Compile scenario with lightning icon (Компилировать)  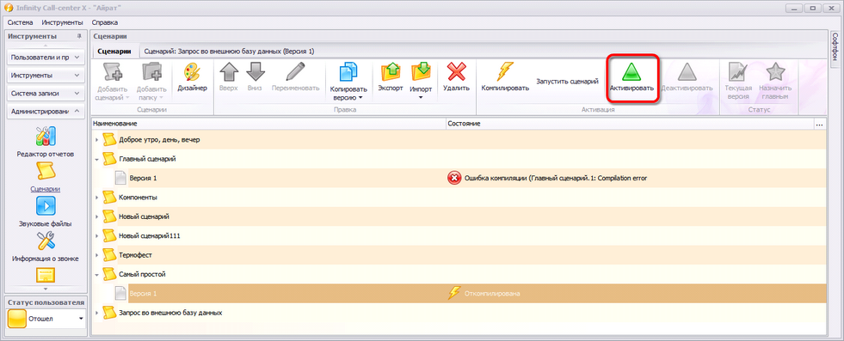point(505,72)
